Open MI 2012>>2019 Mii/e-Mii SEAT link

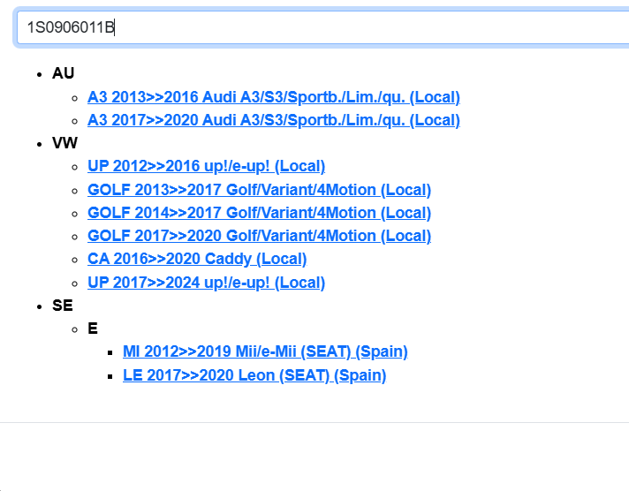265,351
